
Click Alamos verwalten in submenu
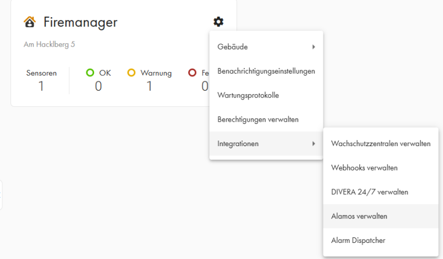click(359, 216)
